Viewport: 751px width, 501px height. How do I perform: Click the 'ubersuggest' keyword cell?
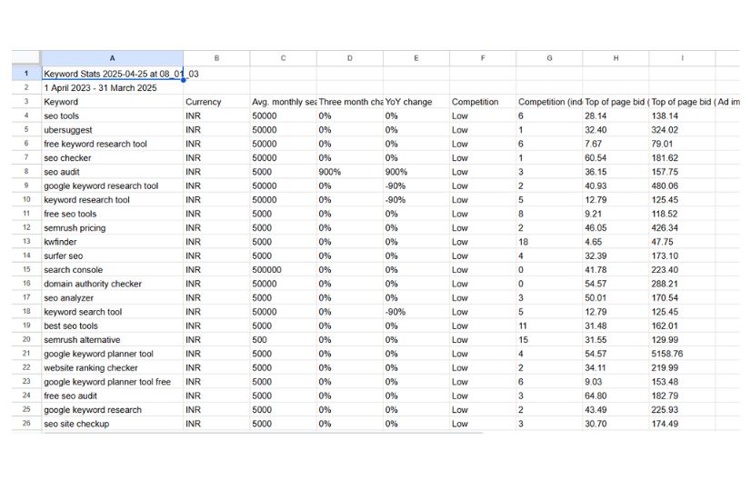[112, 130]
